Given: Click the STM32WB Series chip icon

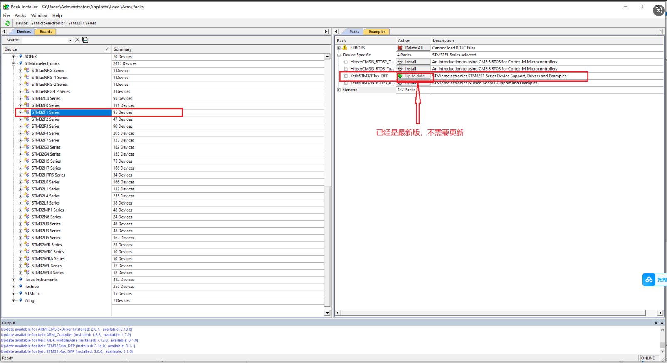Looking at the screenshot, I should pyautogui.click(x=27, y=244).
